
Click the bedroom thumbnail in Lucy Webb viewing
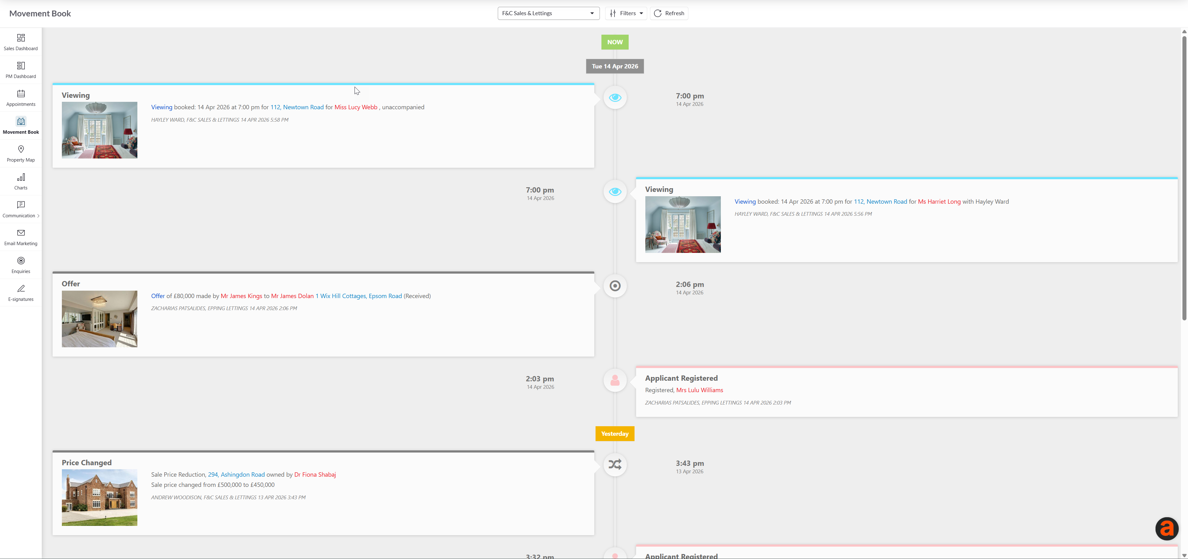(x=100, y=130)
